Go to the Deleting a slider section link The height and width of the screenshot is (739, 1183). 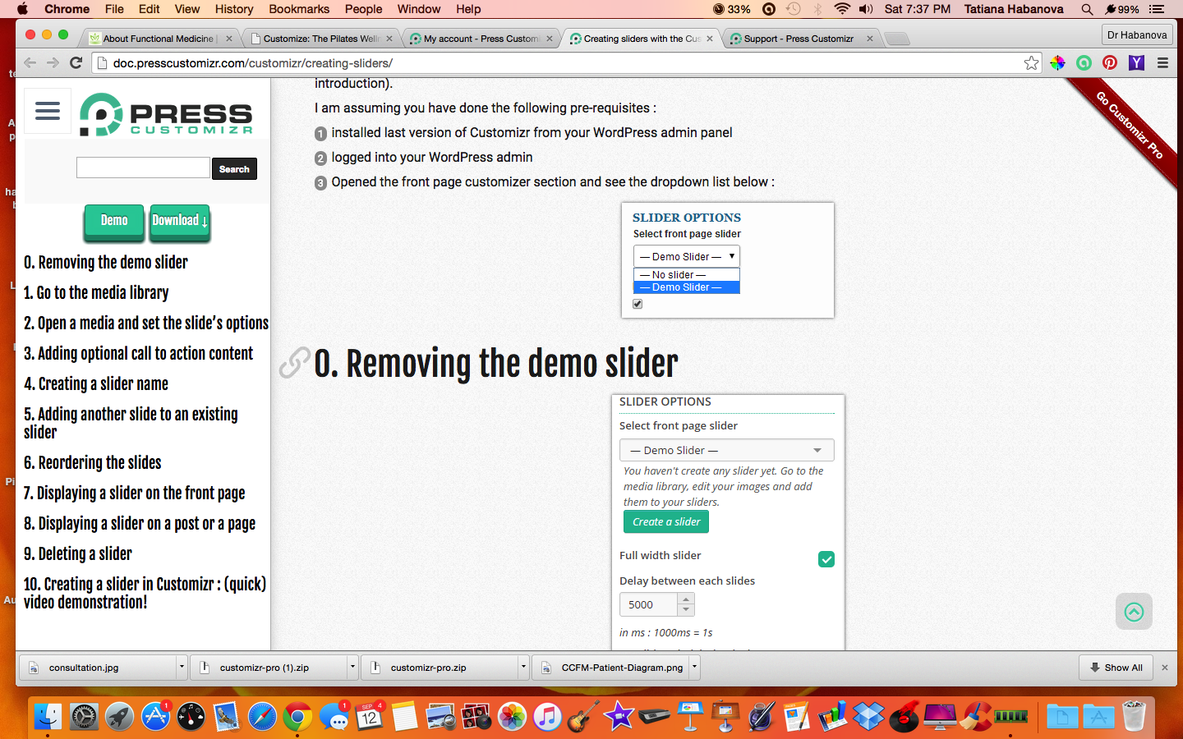pos(78,554)
